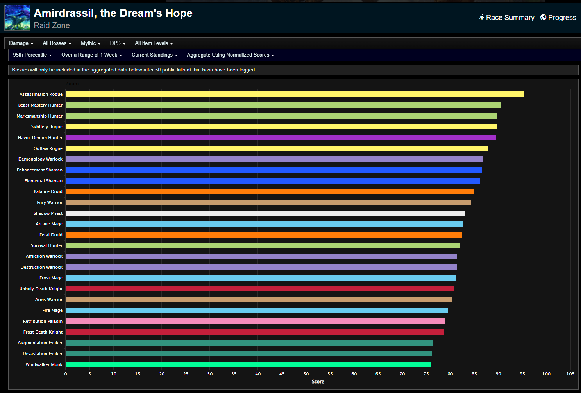This screenshot has width=581, height=393.
Task: Click the 50 public kills notice text
Action: tap(134, 70)
